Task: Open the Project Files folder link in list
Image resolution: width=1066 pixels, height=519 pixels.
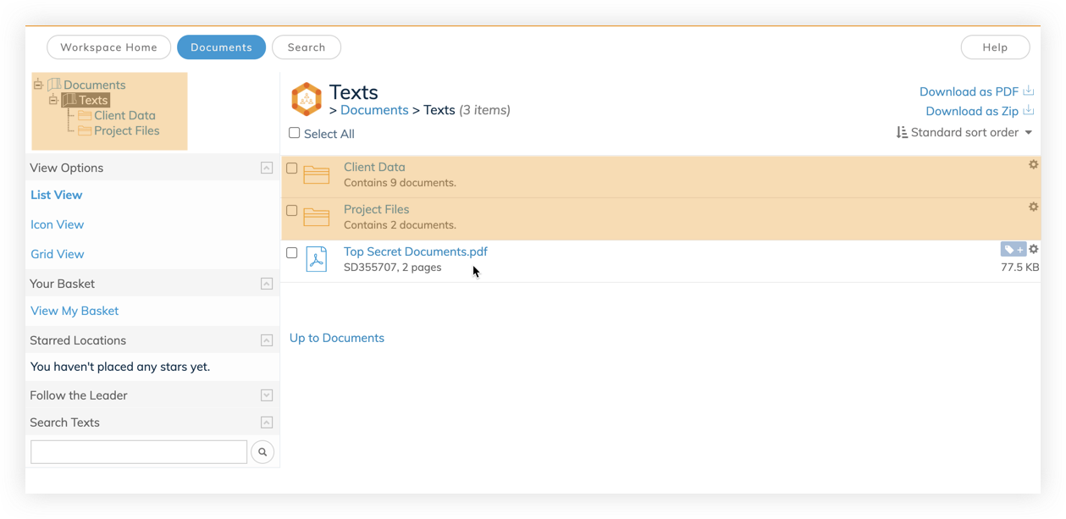Action: 376,209
